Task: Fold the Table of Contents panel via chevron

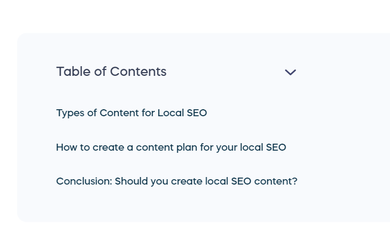Action: coord(290,72)
